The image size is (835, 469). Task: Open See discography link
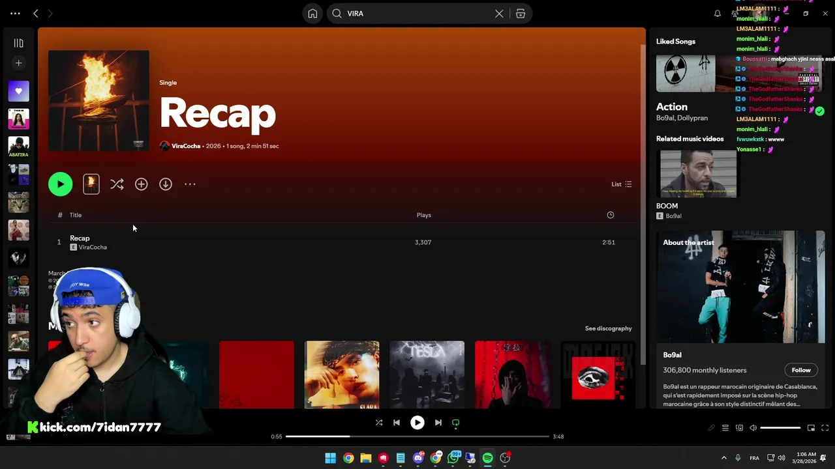point(609,328)
